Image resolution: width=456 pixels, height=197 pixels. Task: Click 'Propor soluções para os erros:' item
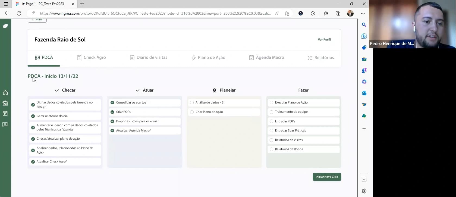[x=145, y=121]
